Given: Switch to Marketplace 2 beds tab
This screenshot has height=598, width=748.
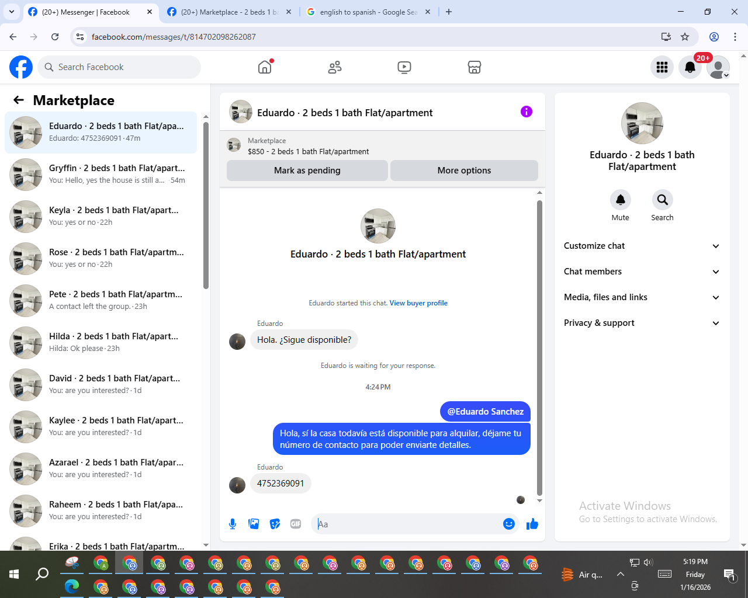Looking at the screenshot, I should [x=230, y=12].
